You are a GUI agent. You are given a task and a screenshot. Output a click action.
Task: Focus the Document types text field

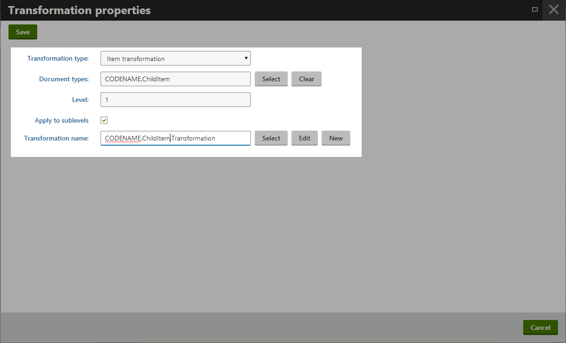click(x=176, y=79)
